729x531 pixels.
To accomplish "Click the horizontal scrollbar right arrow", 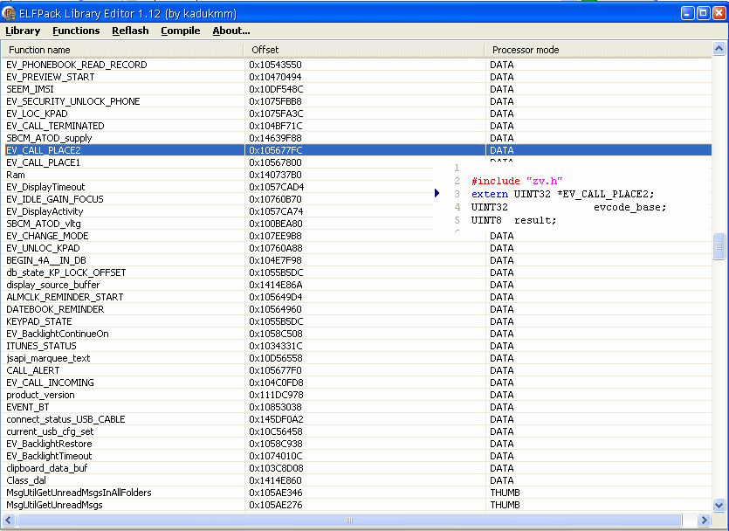I will (704, 520).
